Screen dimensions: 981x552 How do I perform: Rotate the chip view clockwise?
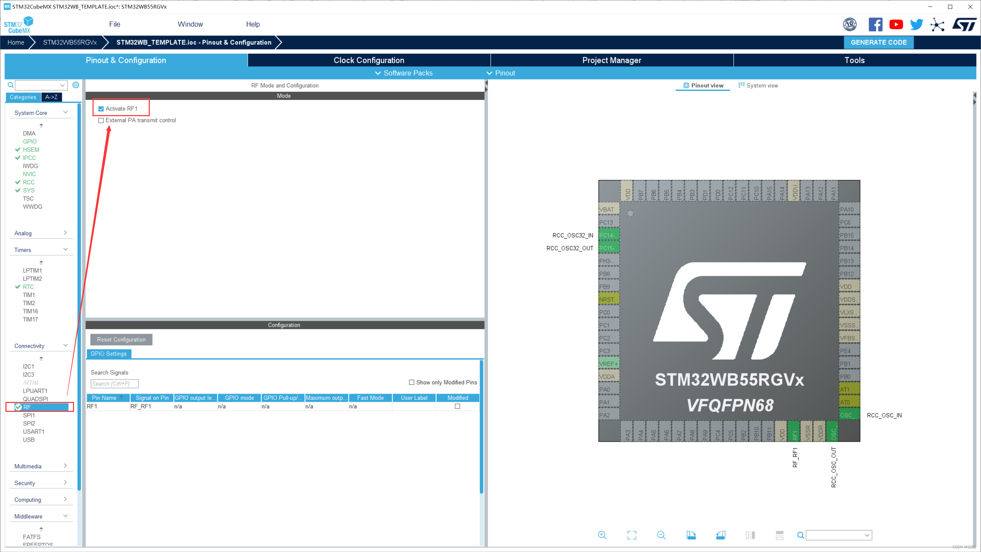point(691,535)
